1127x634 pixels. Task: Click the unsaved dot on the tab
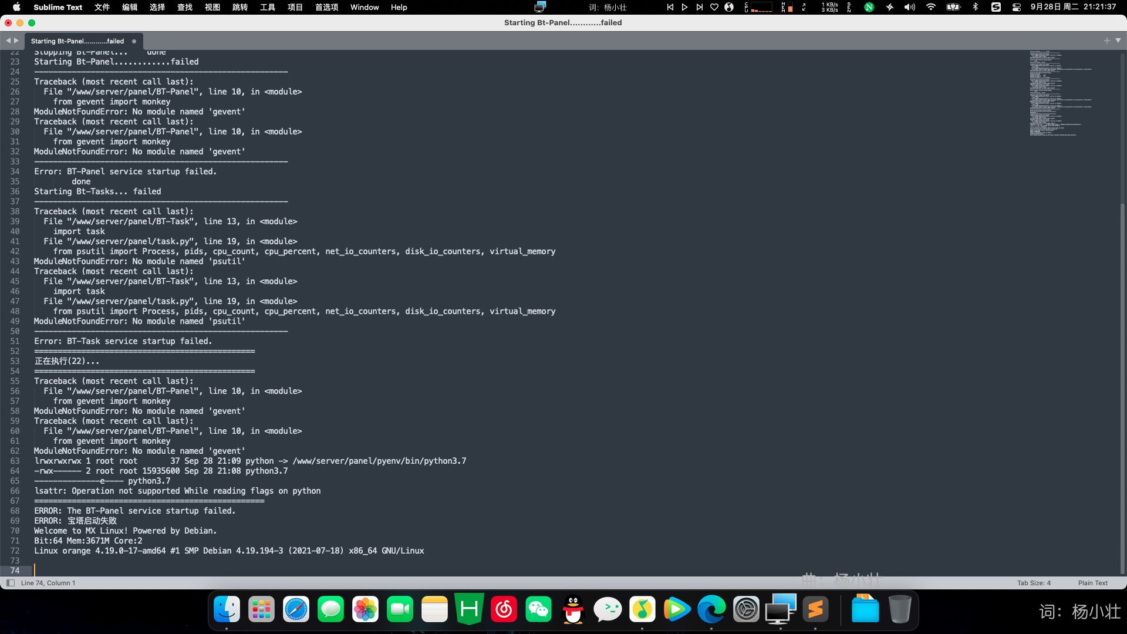click(134, 41)
